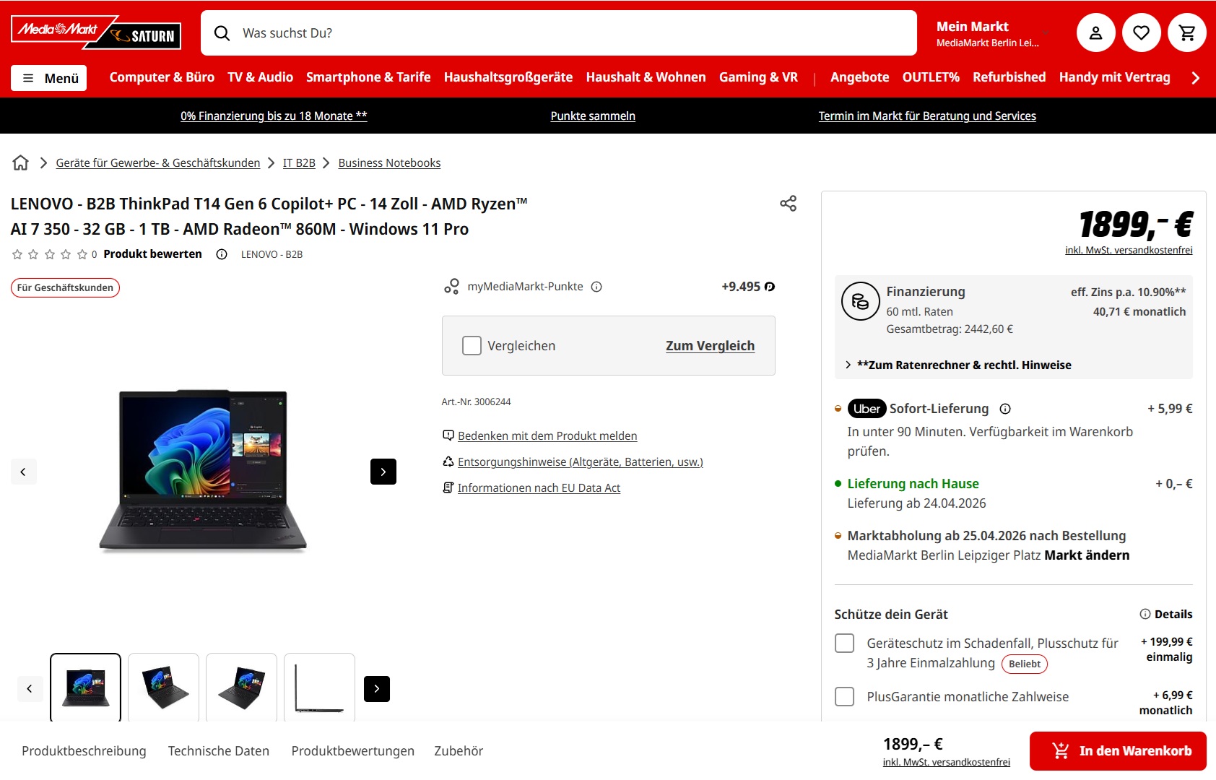Image resolution: width=1216 pixels, height=780 pixels.
Task: Show previous product image with left arrow
Action: (x=23, y=472)
